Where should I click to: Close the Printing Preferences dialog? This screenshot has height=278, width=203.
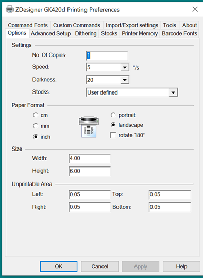coord(195,9)
